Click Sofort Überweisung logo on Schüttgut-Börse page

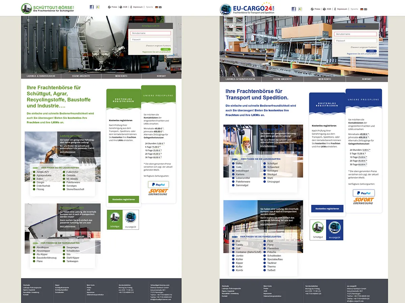click(158, 192)
